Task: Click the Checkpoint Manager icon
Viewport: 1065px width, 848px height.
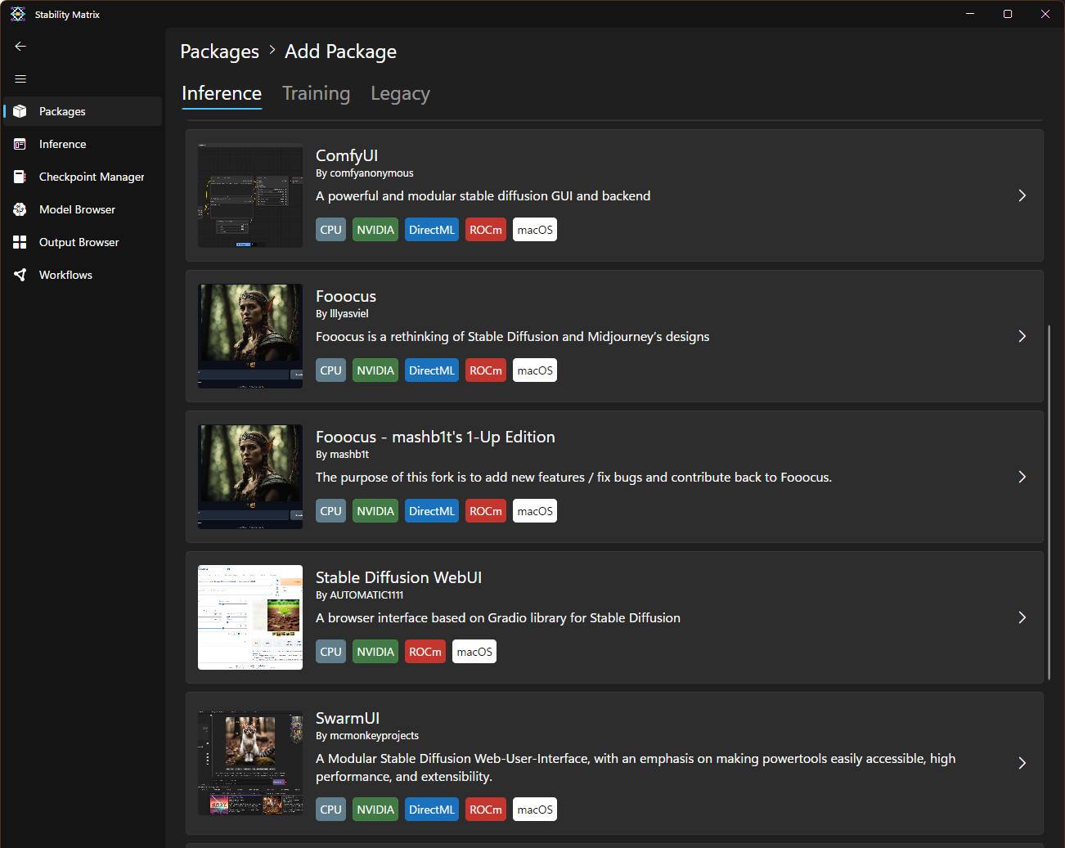Action: point(20,177)
